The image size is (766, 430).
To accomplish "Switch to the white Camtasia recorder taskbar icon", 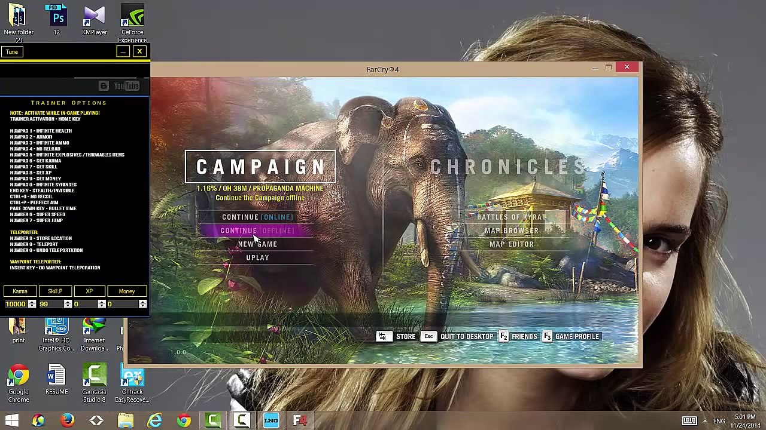I will pos(242,420).
